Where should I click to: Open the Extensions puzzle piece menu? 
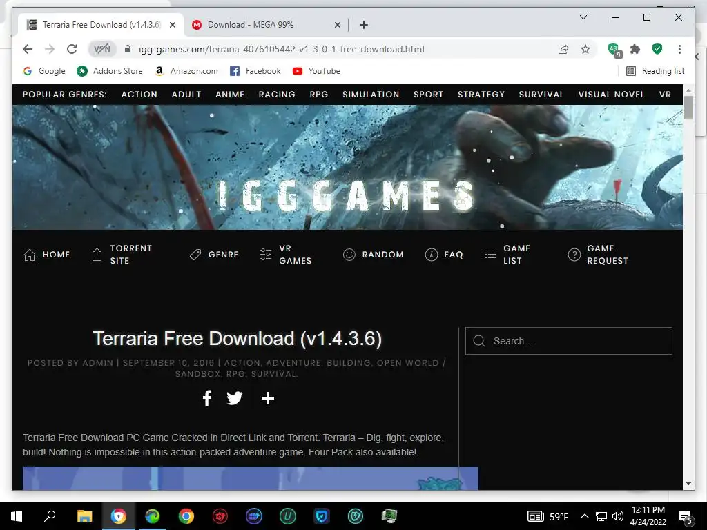(635, 49)
